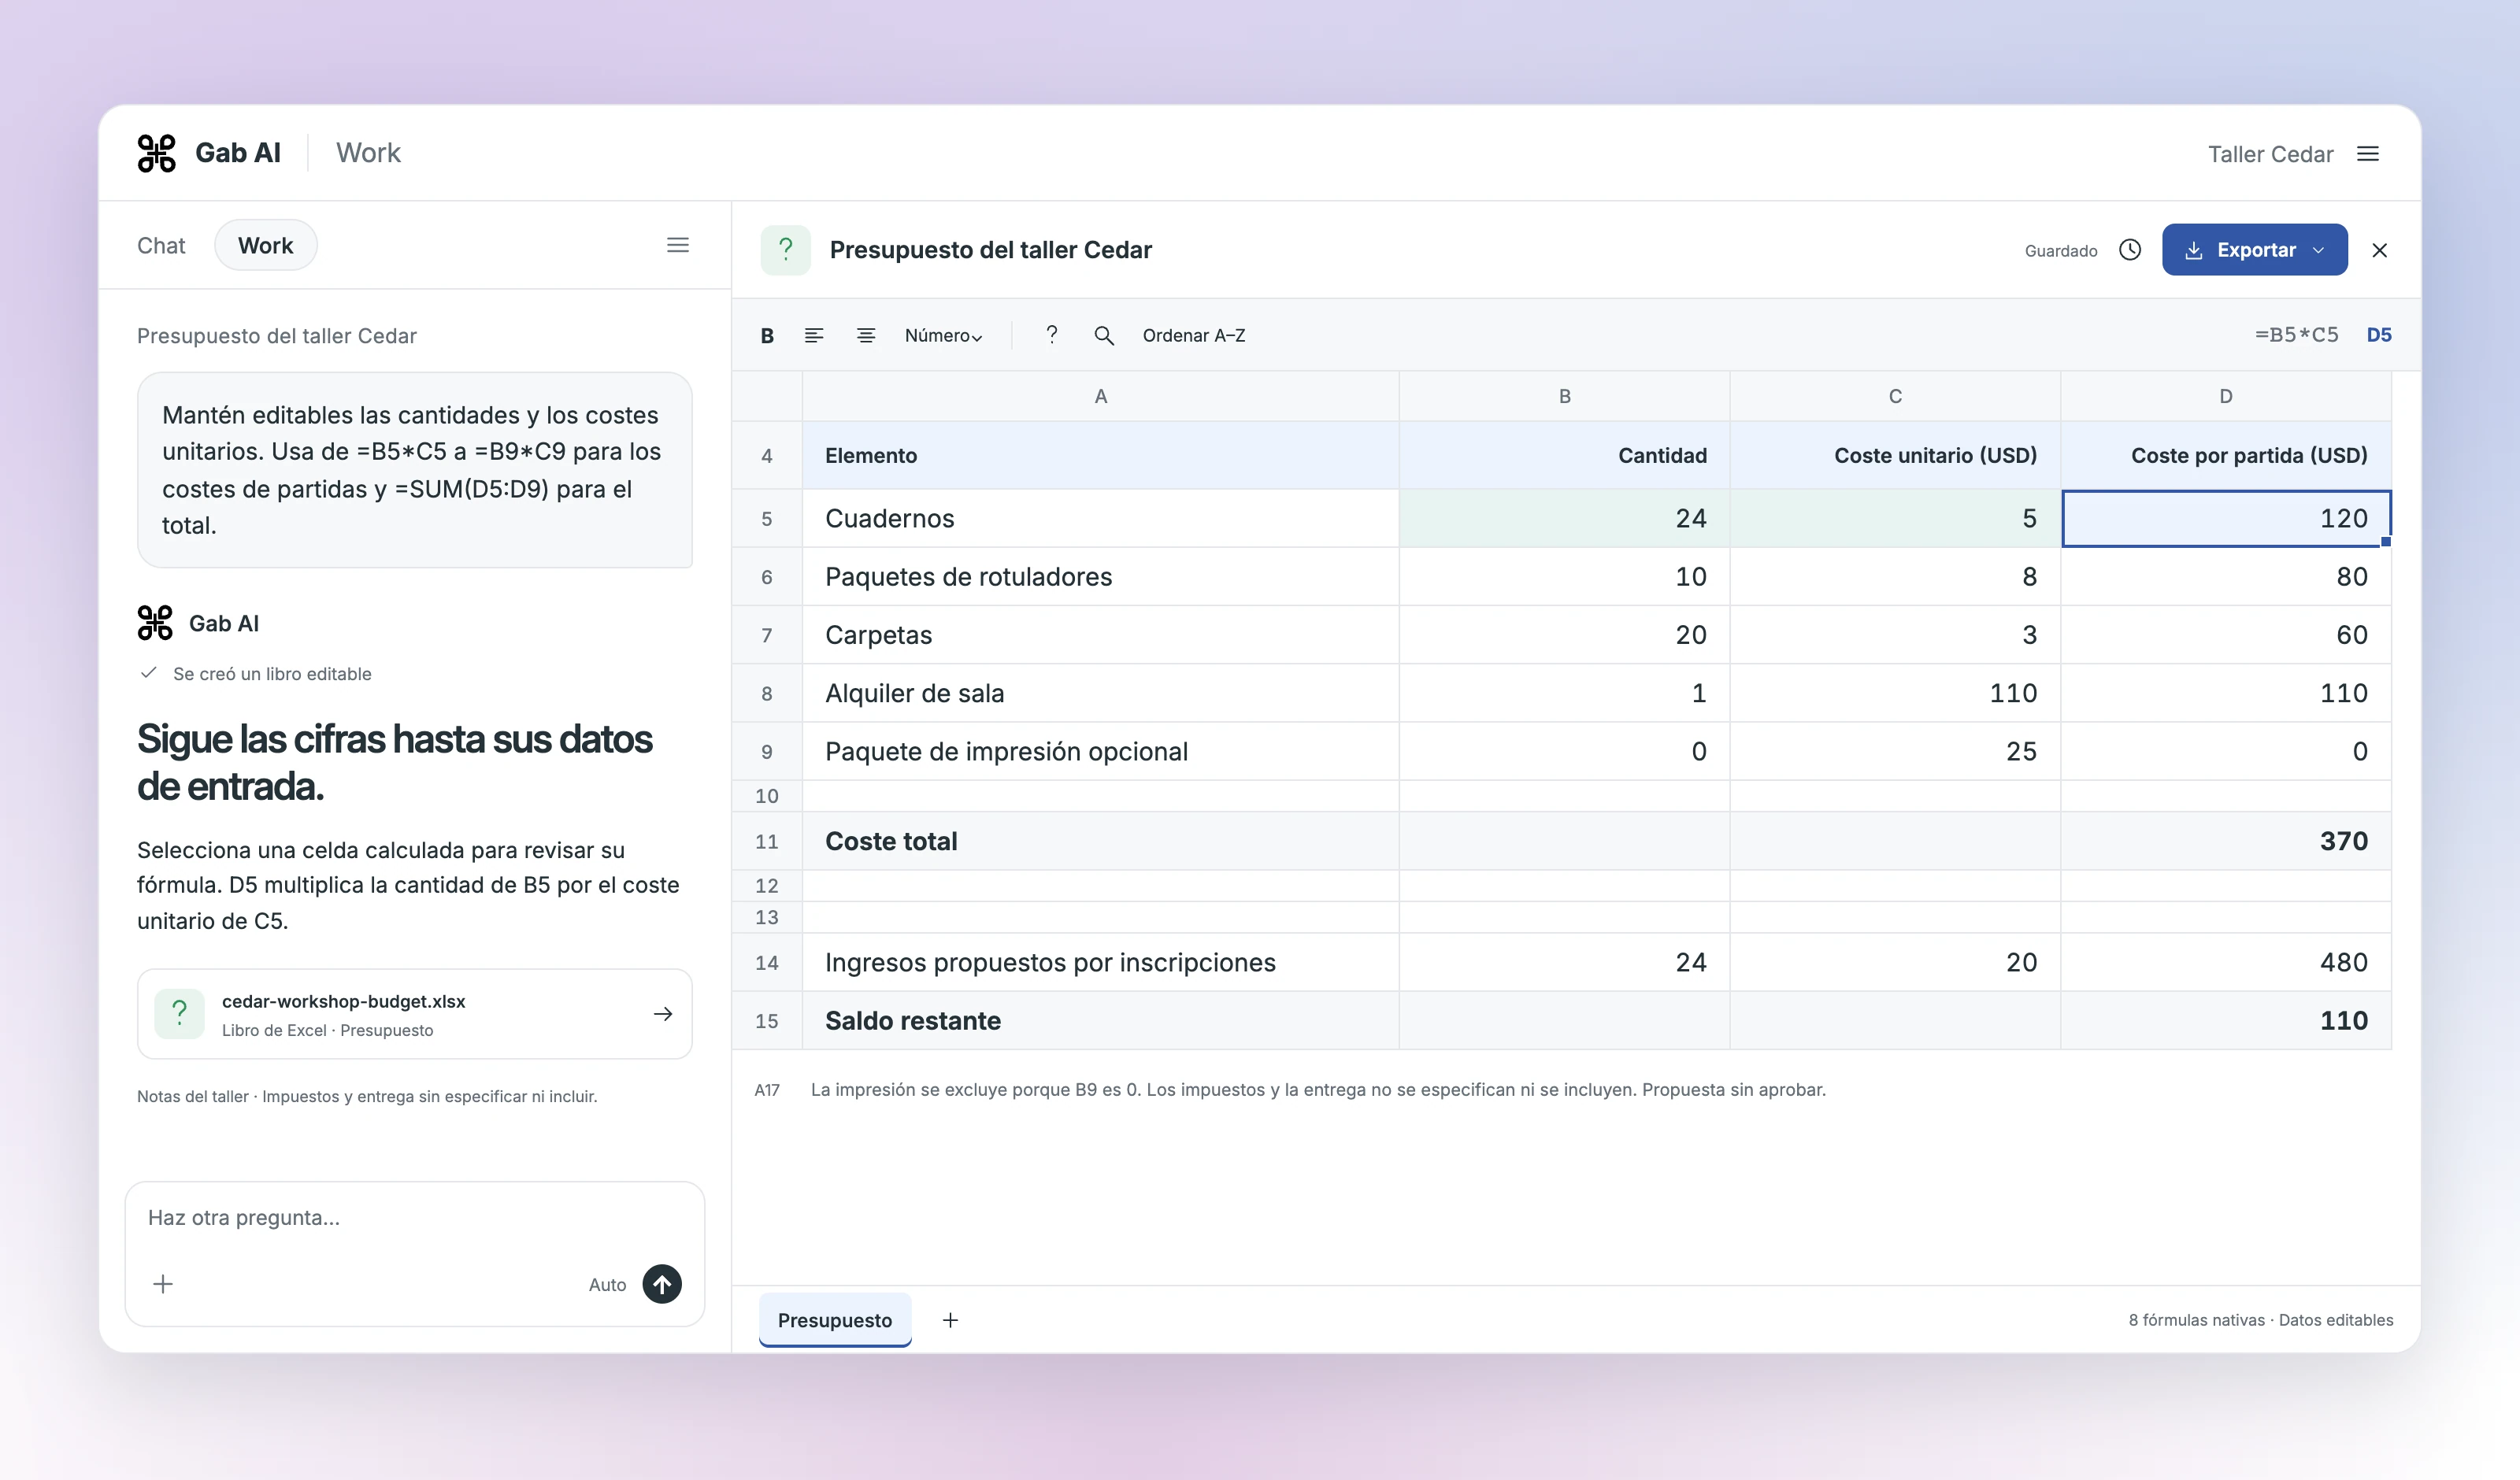Click the Taller Cedar account name
2520x1480 pixels.
click(2270, 154)
